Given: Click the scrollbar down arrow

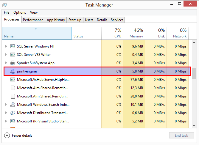Looking at the screenshot, I should click(194, 126).
